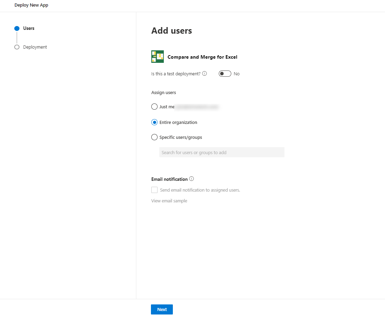Screen dimensions: 385x319
Task: Select the Specific users/groups radio option
Action: pyautogui.click(x=154, y=137)
